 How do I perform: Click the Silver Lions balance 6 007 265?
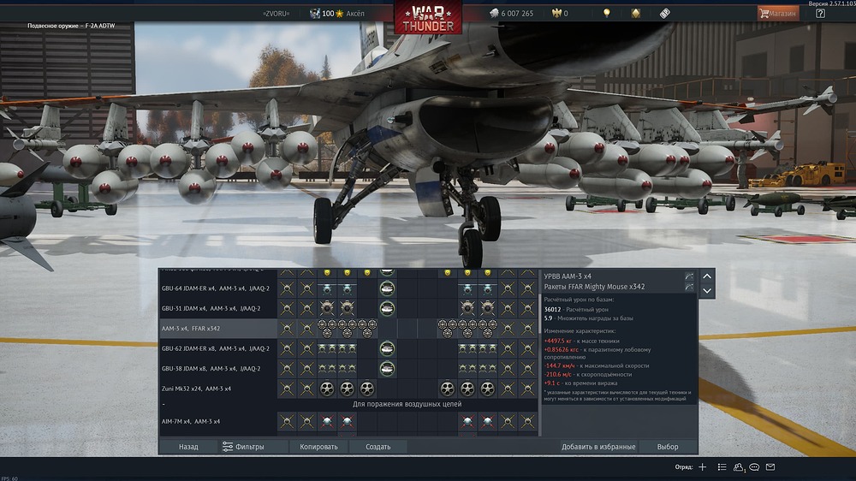click(x=512, y=13)
